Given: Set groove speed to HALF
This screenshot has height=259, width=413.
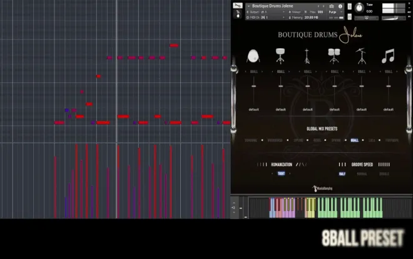Looking at the screenshot, I should click(x=342, y=174).
